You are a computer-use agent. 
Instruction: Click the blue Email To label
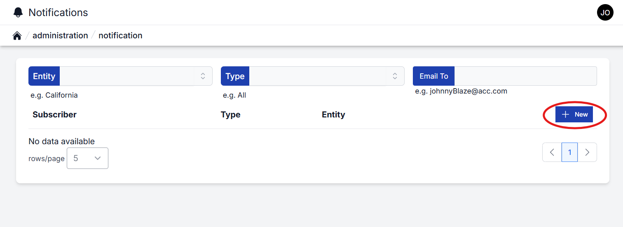coord(433,76)
